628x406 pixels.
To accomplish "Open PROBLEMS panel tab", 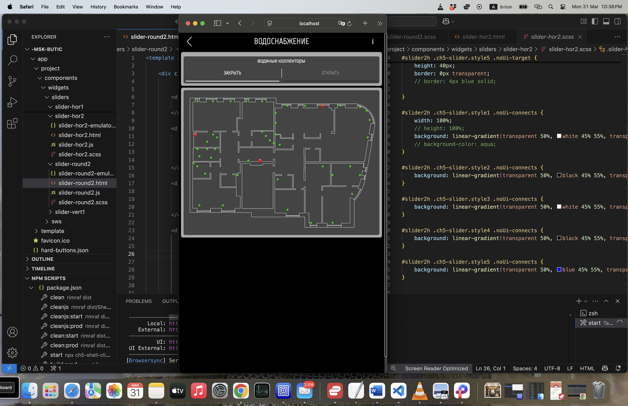I will tap(139, 301).
